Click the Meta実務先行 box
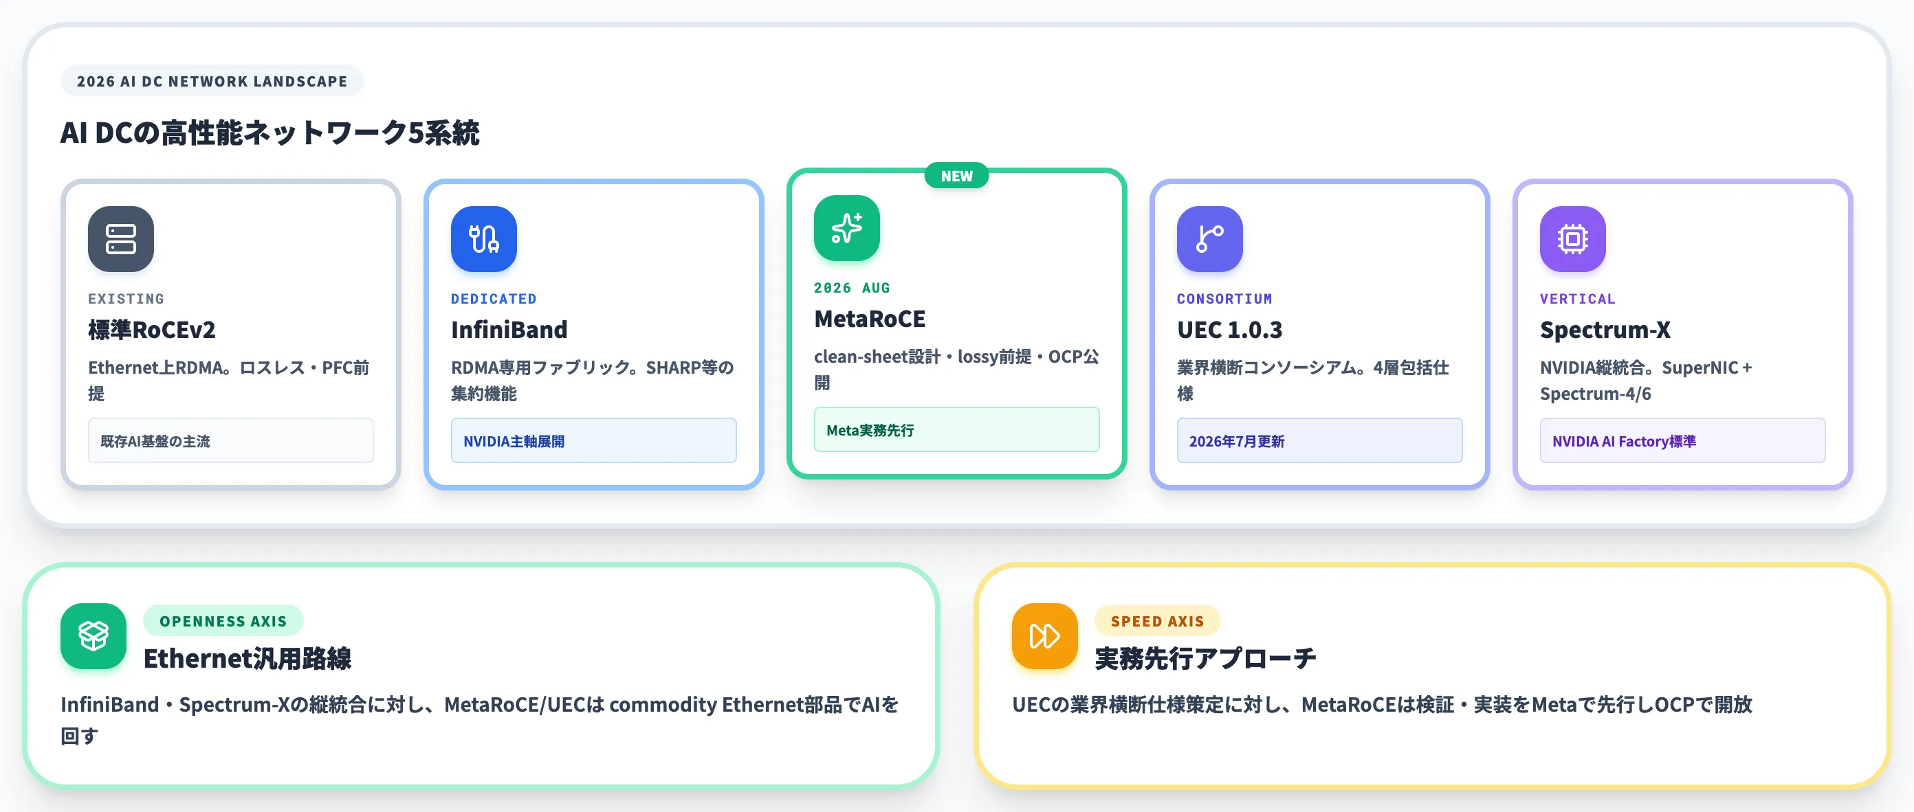1914x812 pixels. (x=956, y=430)
